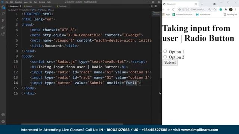Image resolution: width=239 pixels, height=134 pixels.
Task: Click the Novoresume bookmark
Action: pyautogui.click(x=203, y=15)
